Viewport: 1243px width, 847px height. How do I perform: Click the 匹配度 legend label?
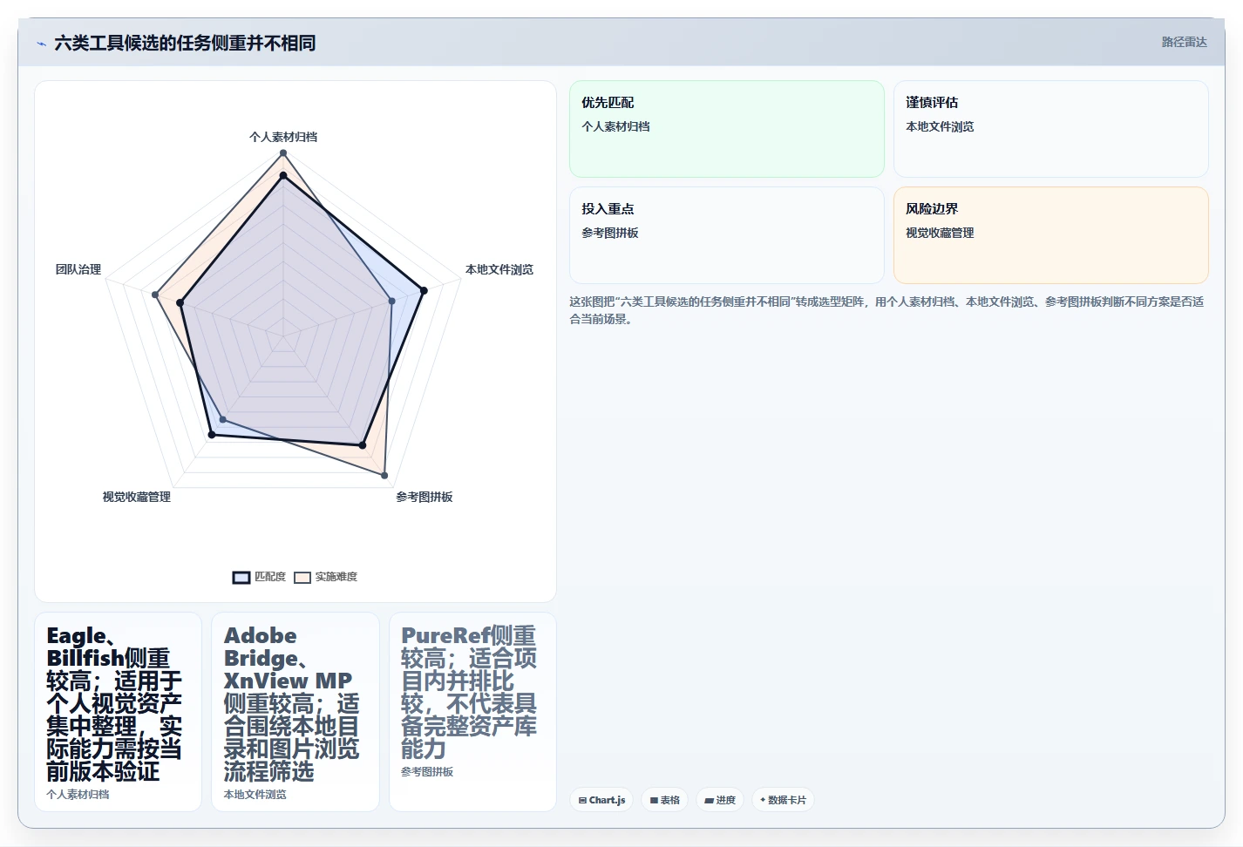270,577
